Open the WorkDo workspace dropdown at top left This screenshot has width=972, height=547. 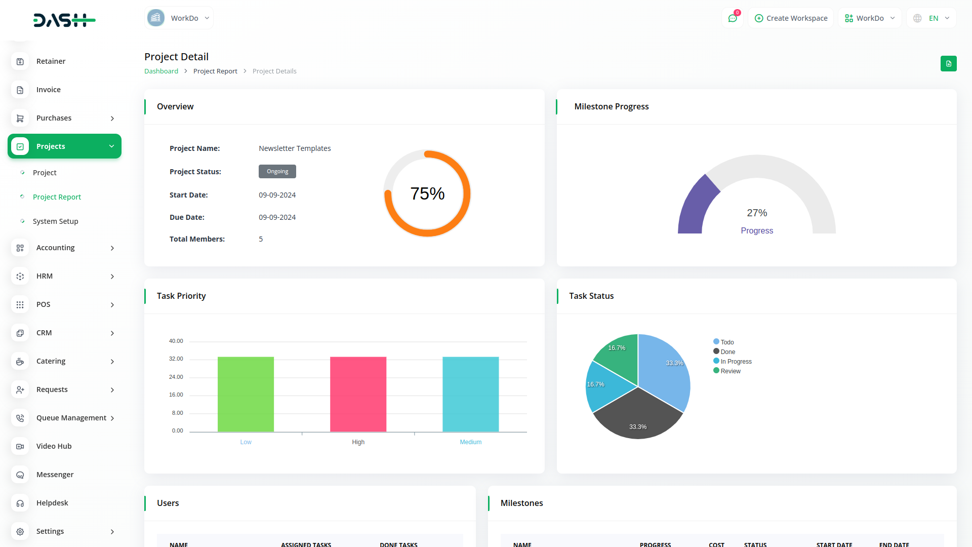pos(178,17)
